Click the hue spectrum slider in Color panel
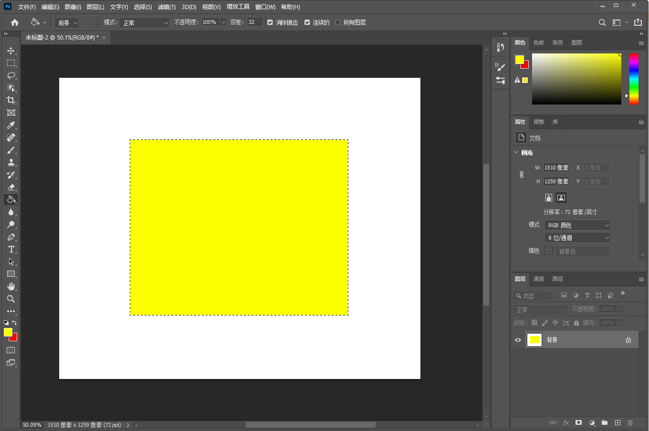This screenshot has width=649, height=431. 634,79
